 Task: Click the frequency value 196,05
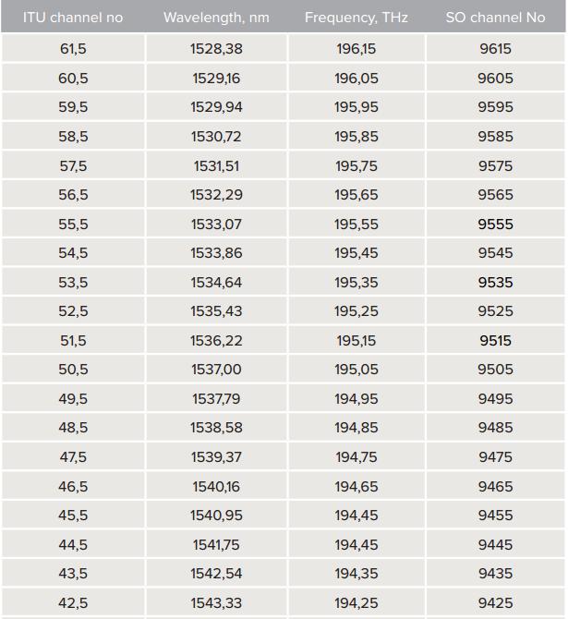click(x=357, y=79)
